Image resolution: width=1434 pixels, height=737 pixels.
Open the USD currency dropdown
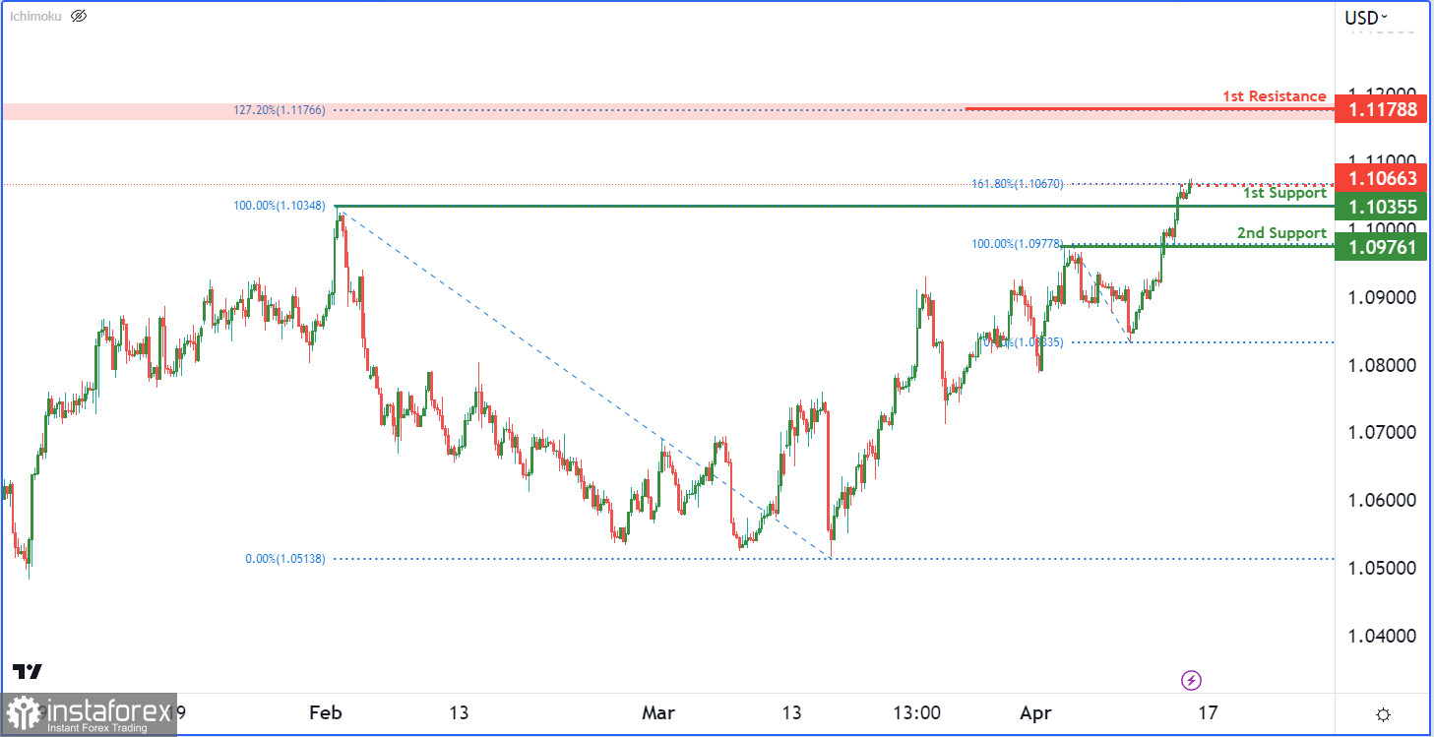click(x=1367, y=17)
